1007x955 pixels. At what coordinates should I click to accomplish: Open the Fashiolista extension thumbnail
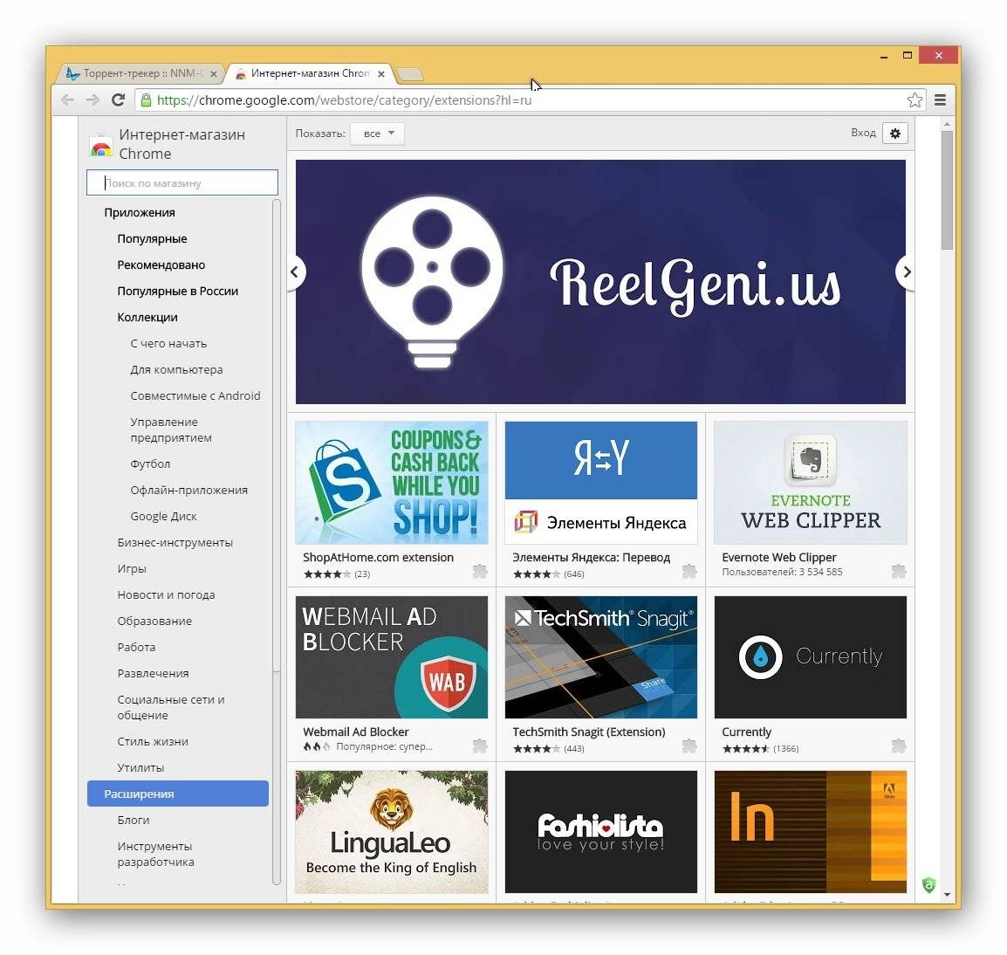601,832
